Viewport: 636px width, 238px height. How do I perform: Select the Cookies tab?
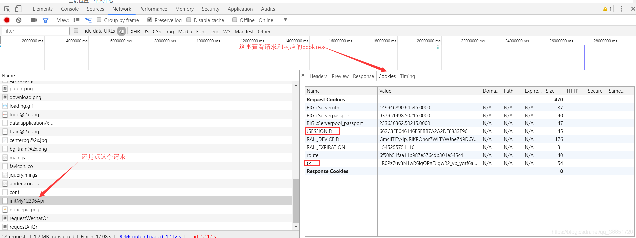tap(387, 76)
